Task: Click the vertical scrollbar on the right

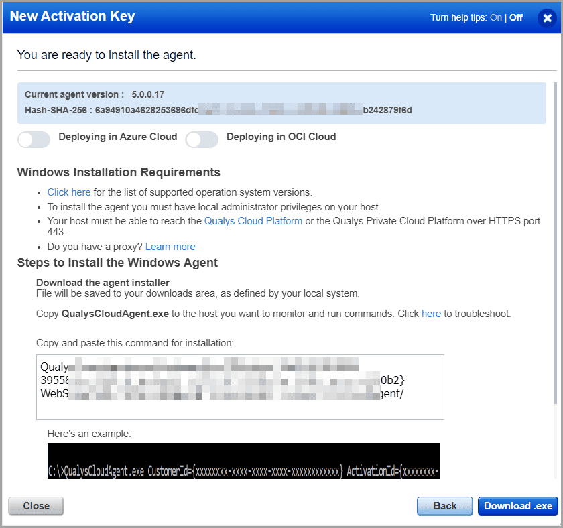Action: (x=556, y=201)
